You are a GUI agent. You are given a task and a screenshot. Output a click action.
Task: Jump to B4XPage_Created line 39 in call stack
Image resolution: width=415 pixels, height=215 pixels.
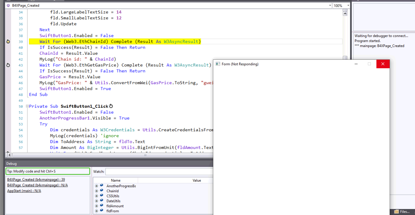36,180
